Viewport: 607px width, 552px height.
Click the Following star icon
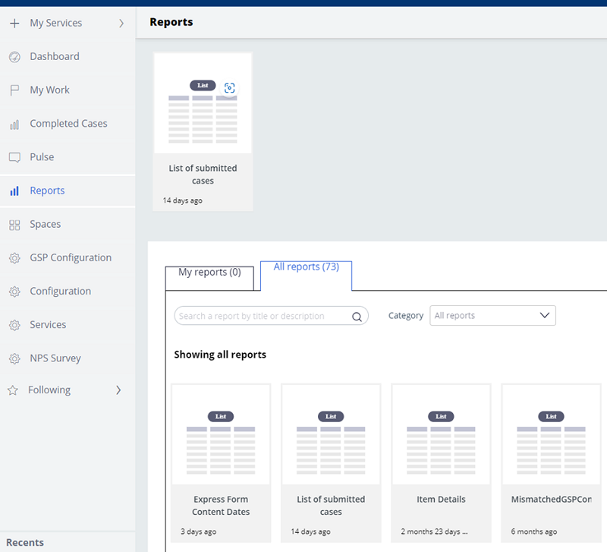point(13,390)
